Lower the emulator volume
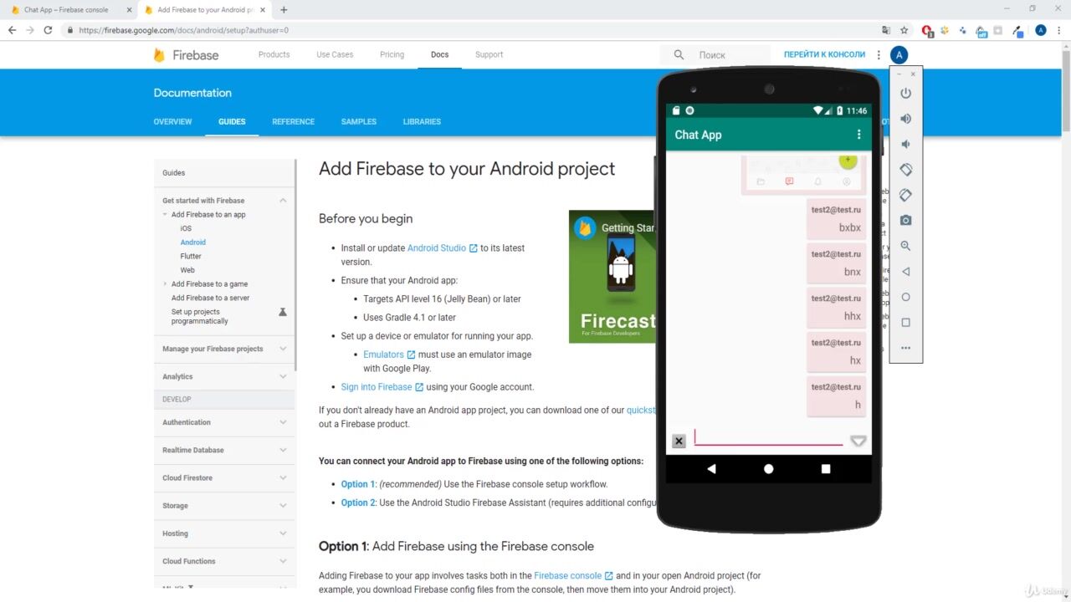This screenshot has height=602, width=1071. point(905,144)
